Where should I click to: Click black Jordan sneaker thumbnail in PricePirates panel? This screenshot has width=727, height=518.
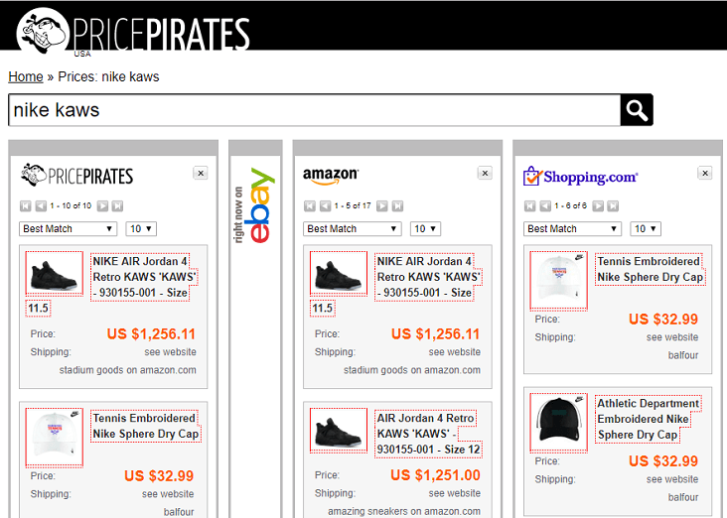(x=55, y=273)
